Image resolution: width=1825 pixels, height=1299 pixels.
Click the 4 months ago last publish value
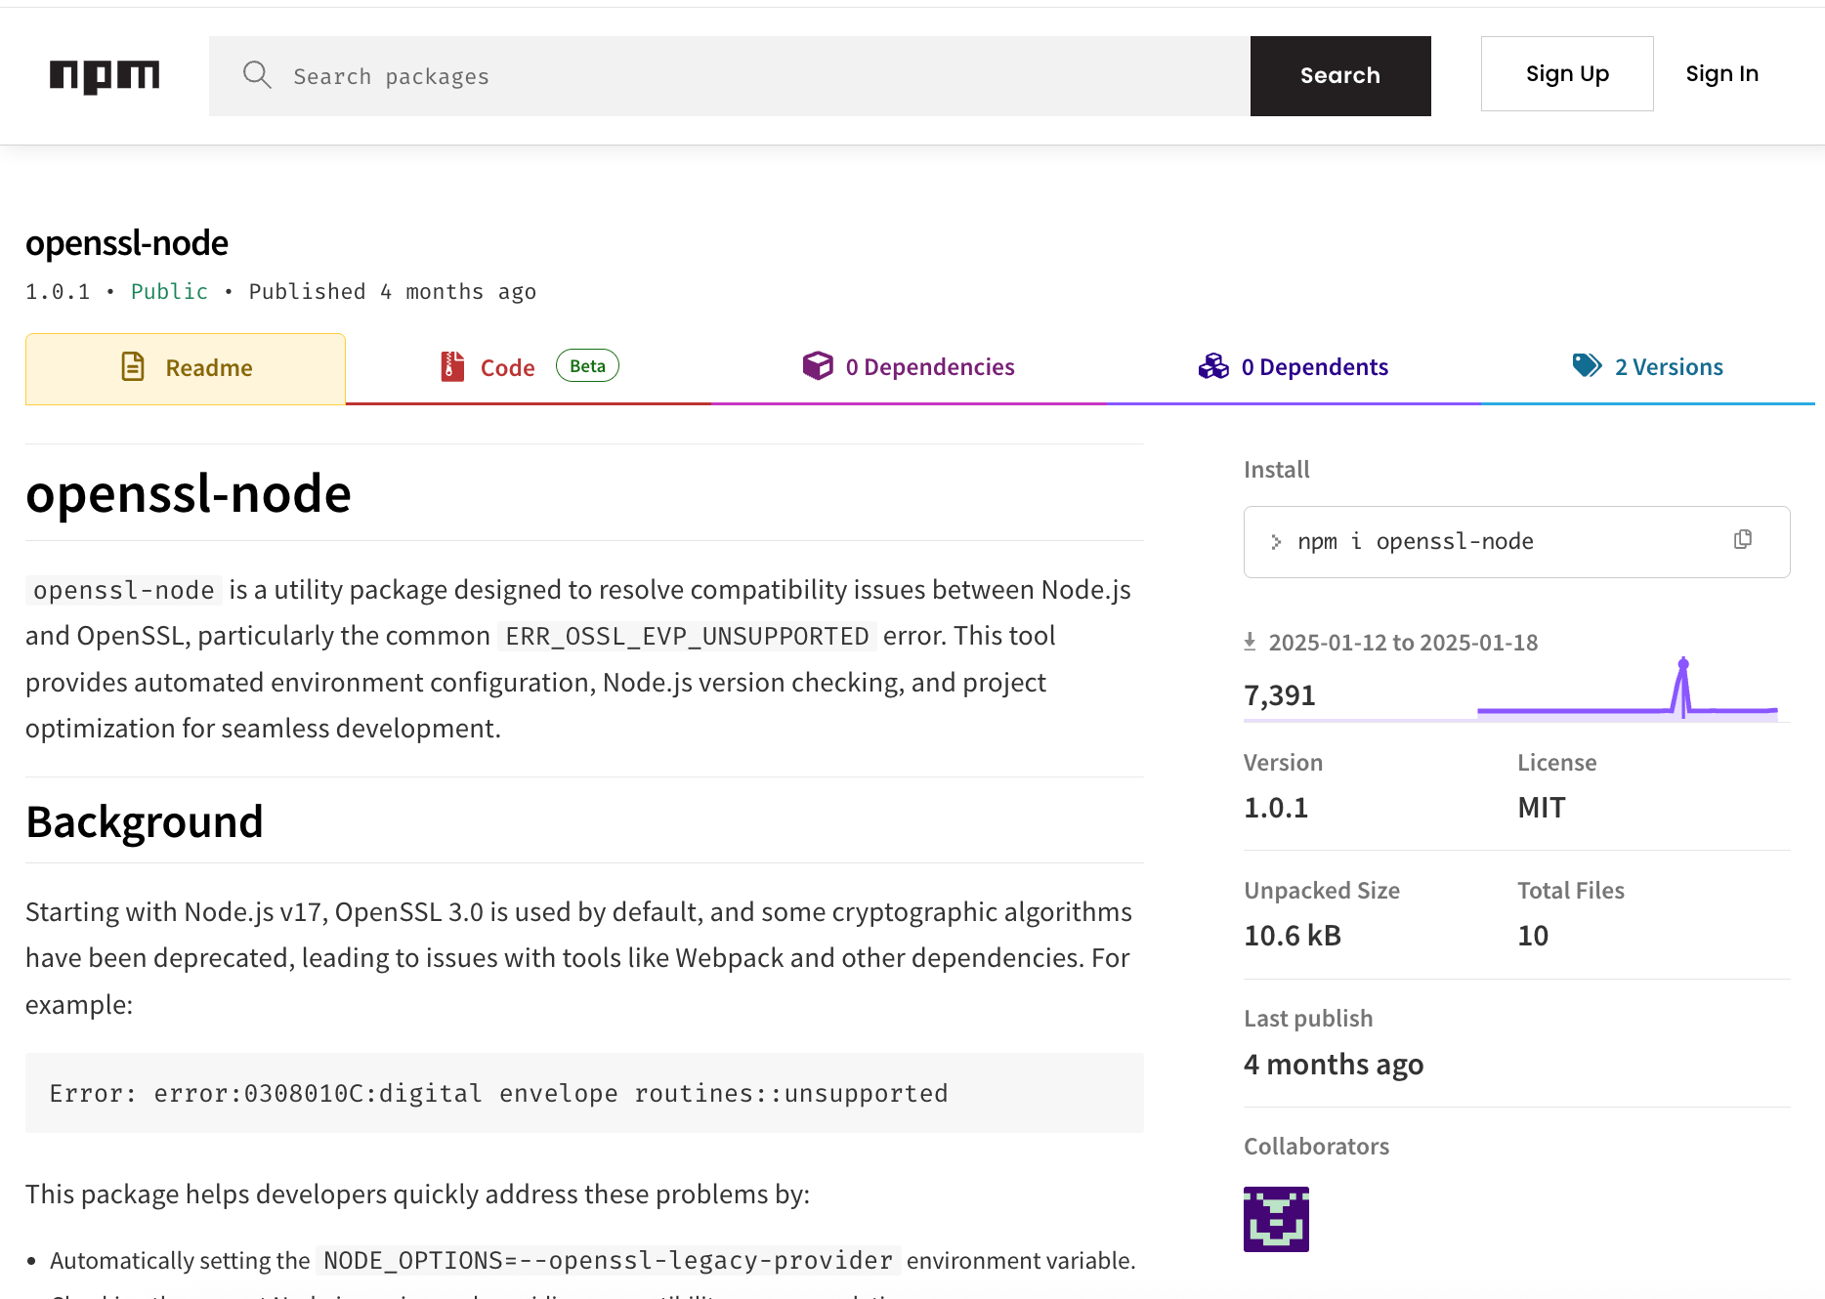pos(1334,1065)
